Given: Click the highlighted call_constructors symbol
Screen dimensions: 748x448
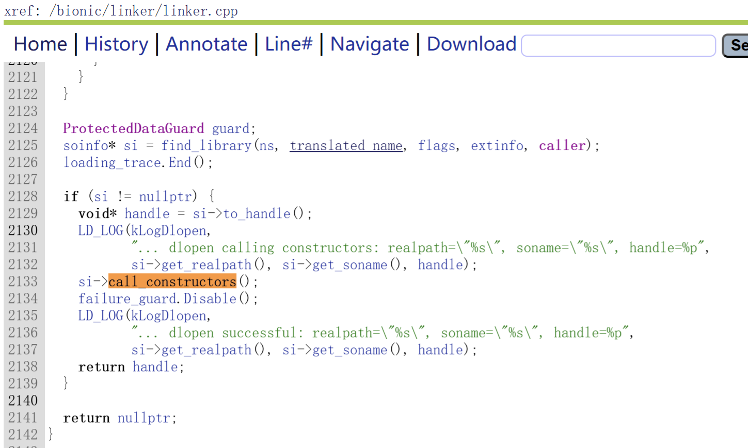Looking at the screenshot, I should click(172, 281).
